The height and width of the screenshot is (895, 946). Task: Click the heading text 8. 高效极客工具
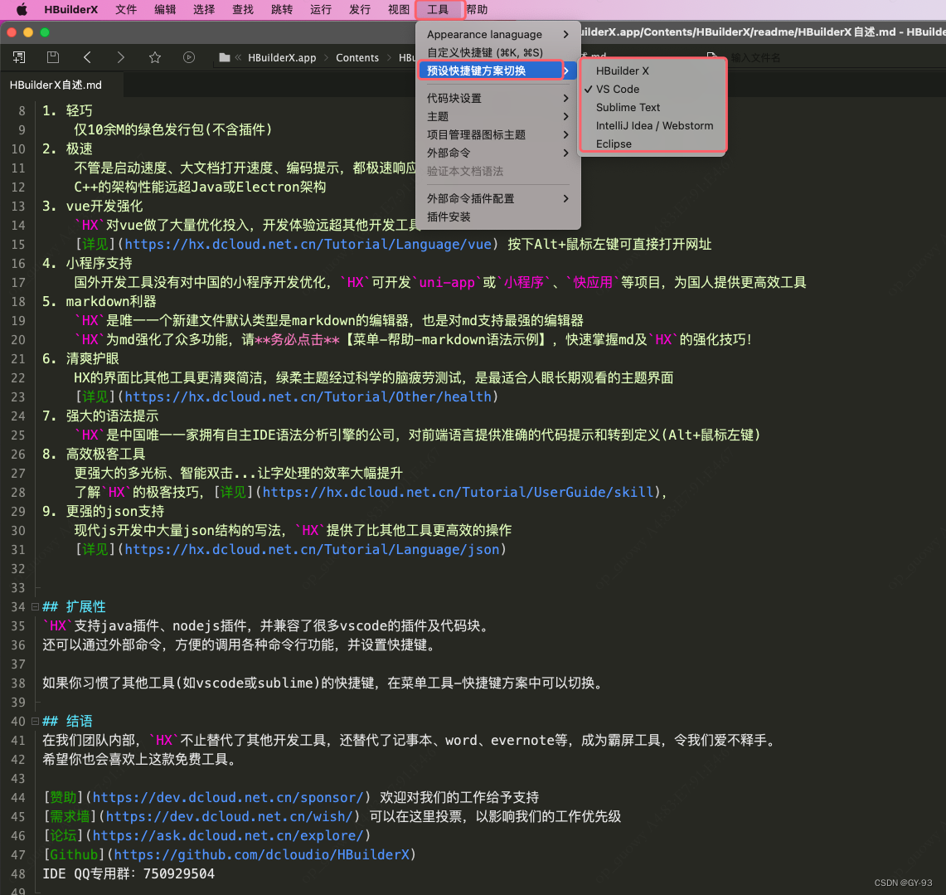pyautogui.click(x=94, y=454)
